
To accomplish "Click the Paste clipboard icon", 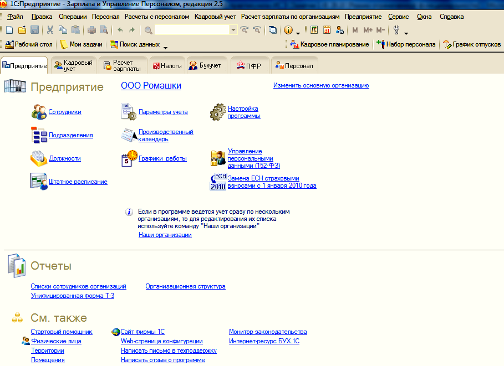I will [x=75, y=30].
